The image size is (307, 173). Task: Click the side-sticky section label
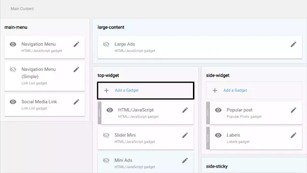coord(217,166)
